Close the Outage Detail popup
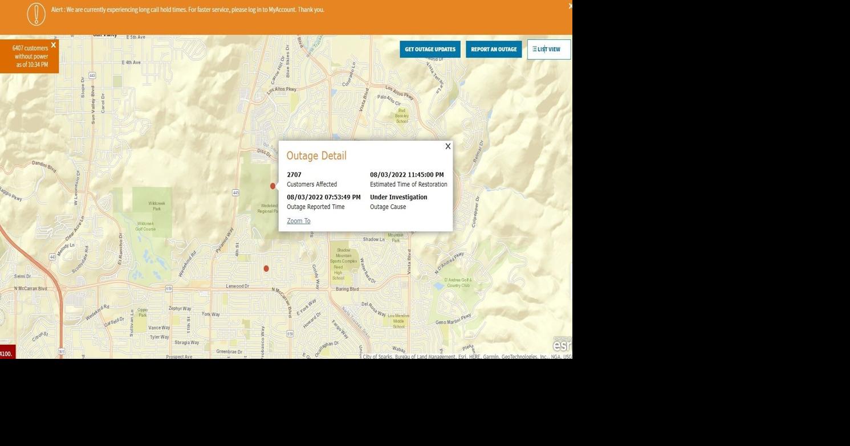 point(448,146)
